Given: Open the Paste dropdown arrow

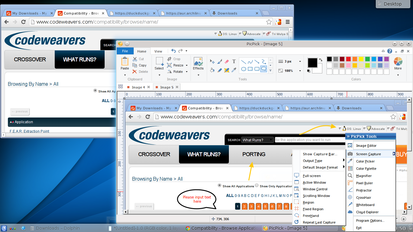Looking at the screenshot, I should coord(125,75).
